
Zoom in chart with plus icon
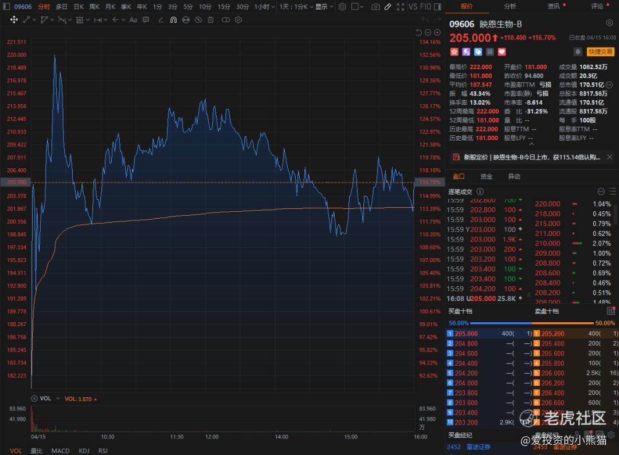coord(437,32)
